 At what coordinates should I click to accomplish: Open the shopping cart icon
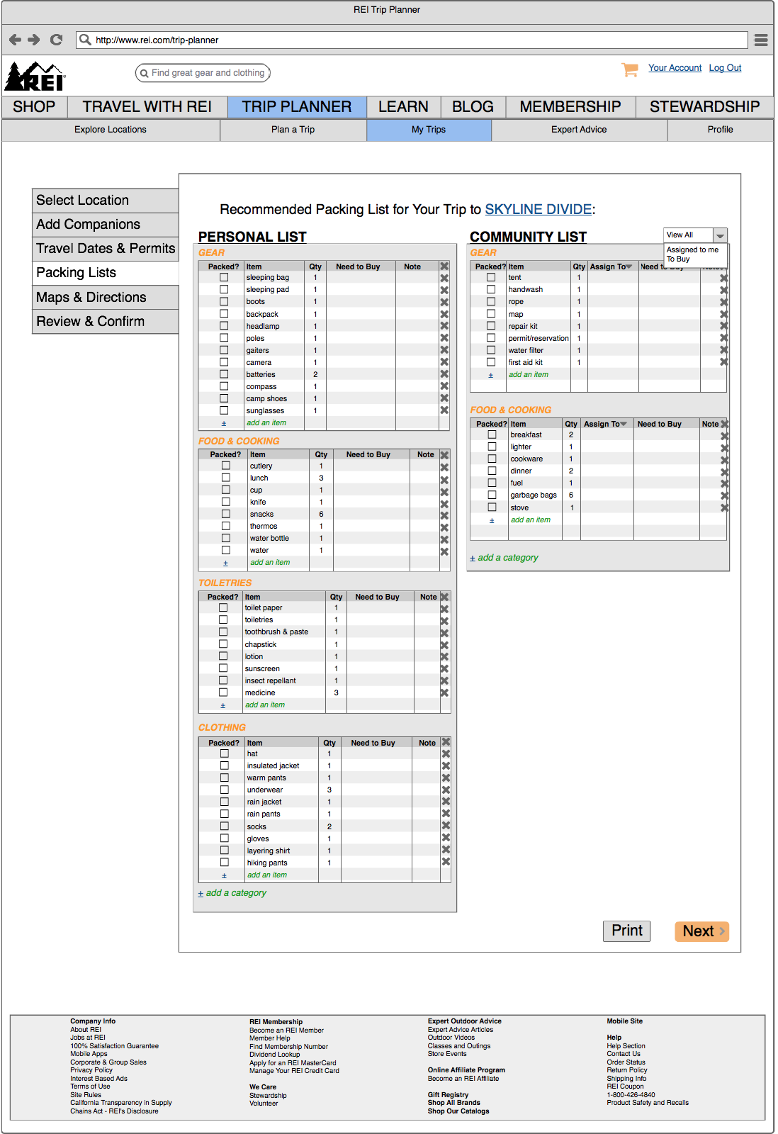click(x=630, y=69)
